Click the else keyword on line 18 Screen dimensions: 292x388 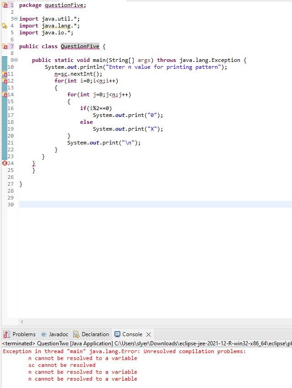pyautogui.click(x=86, y=122)
